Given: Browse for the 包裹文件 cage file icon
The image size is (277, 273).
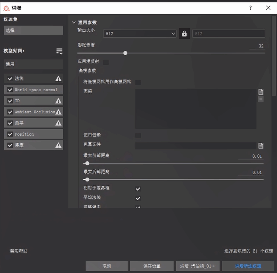Looking at the screenshot, I should point(261,145).
